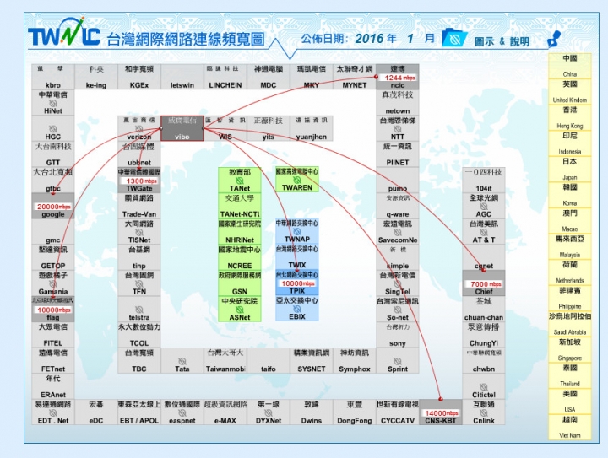Viewport: 608px width, 458px height.
Task: Click the ncic cell showing 1244 mbps
Action: pyautogui.click(x=398, y=77)
